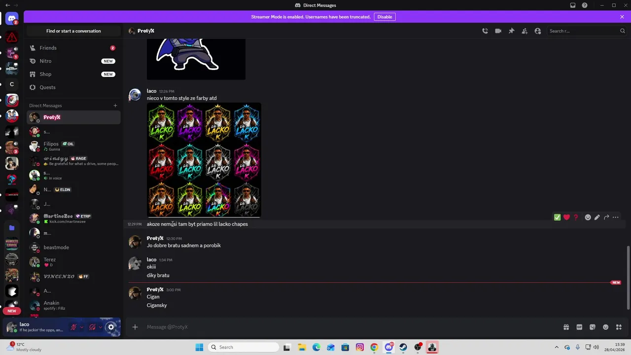Open the apps launcher icon
Viewport: 631px width, 355px height.
619,327
